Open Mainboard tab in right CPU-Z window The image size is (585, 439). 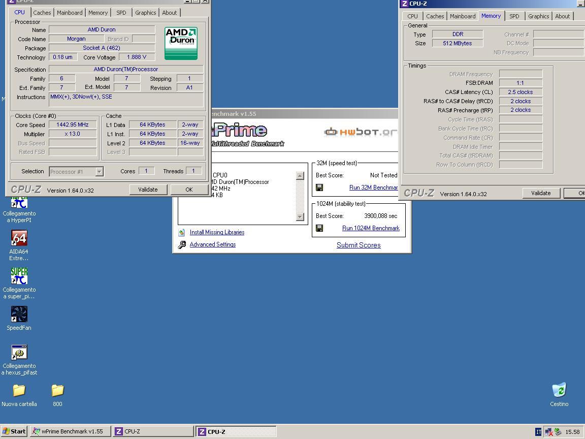pos(463,16)
